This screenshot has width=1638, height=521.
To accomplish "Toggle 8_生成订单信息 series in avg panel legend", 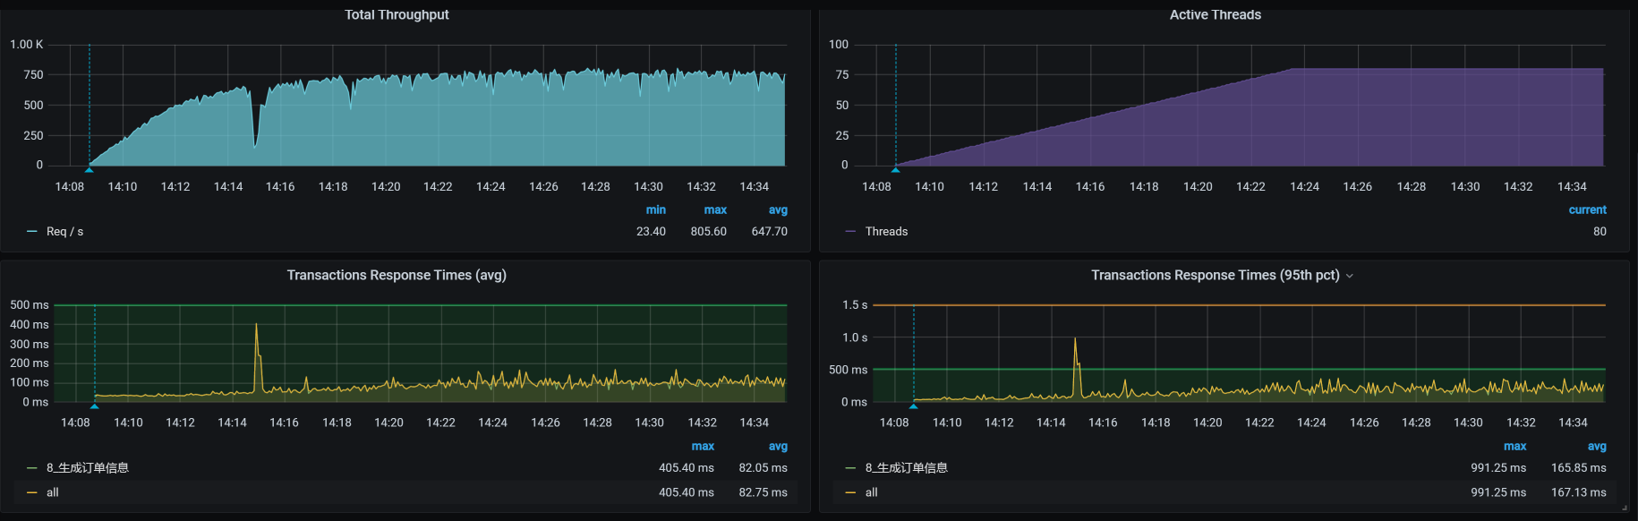I will pyautogui.click(x=88, y=468).
